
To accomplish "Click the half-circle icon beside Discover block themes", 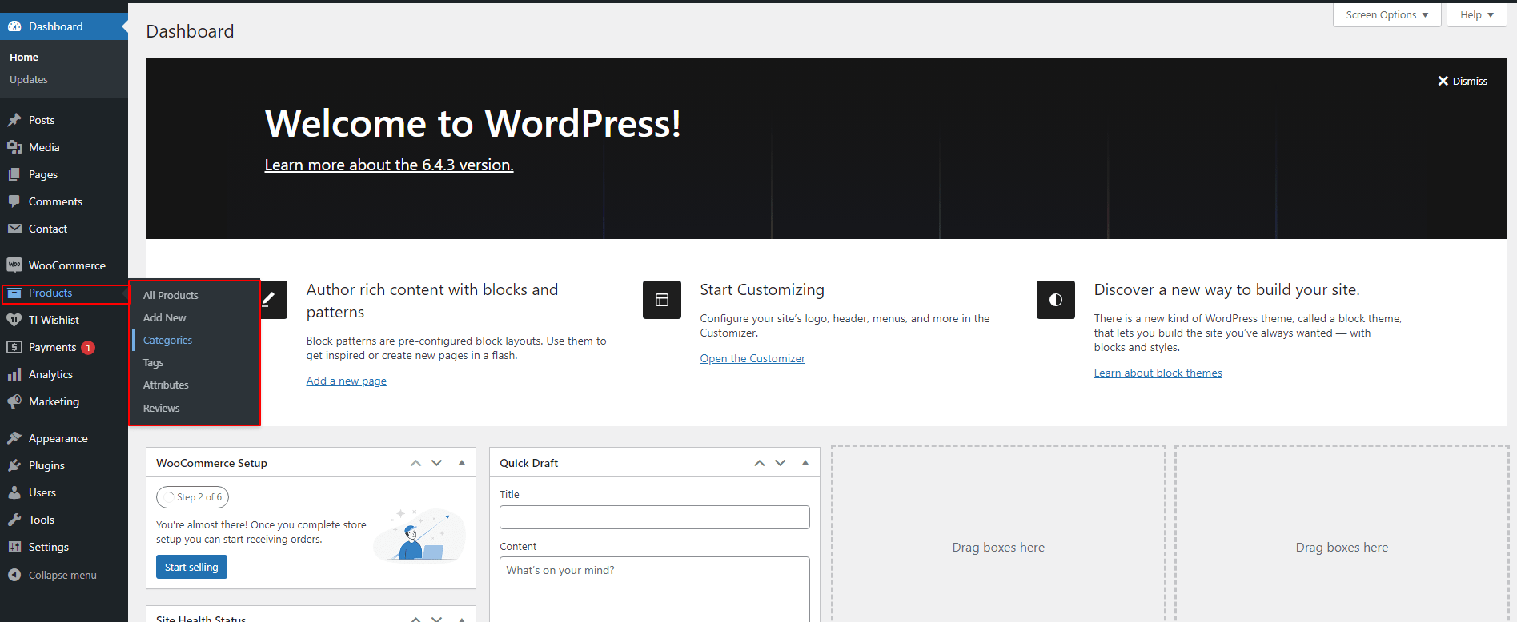I will coord(1056,300).
